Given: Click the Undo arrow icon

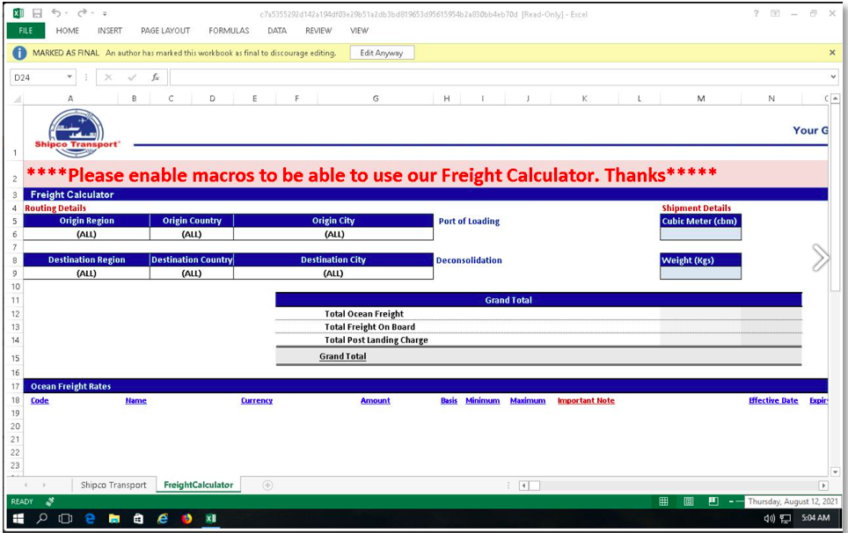Looking at the screenshot, I should (x=56, y=14).
